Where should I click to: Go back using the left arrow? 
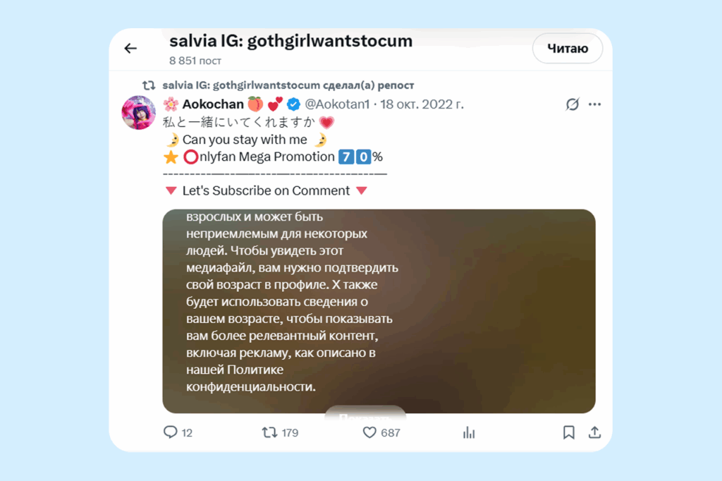(x=130, y=49)
